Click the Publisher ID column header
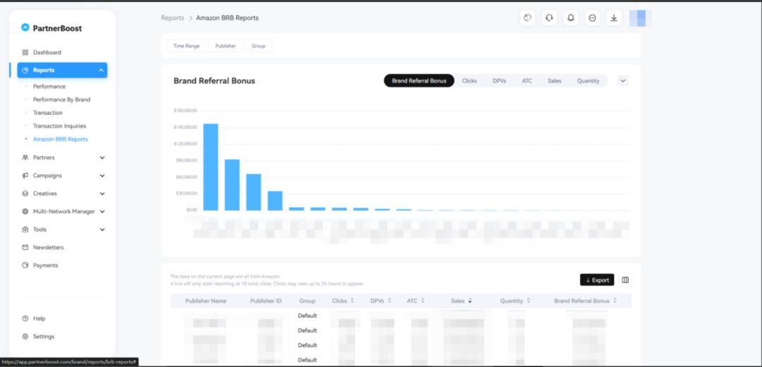This screenshot has width=762, height=367. coord(266,301)
